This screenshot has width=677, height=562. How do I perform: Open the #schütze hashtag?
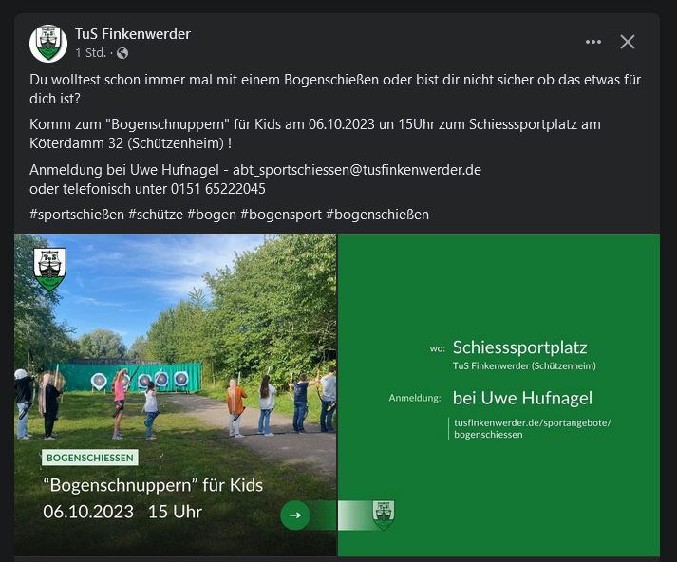pyautogui.click(x=156, y=215)
